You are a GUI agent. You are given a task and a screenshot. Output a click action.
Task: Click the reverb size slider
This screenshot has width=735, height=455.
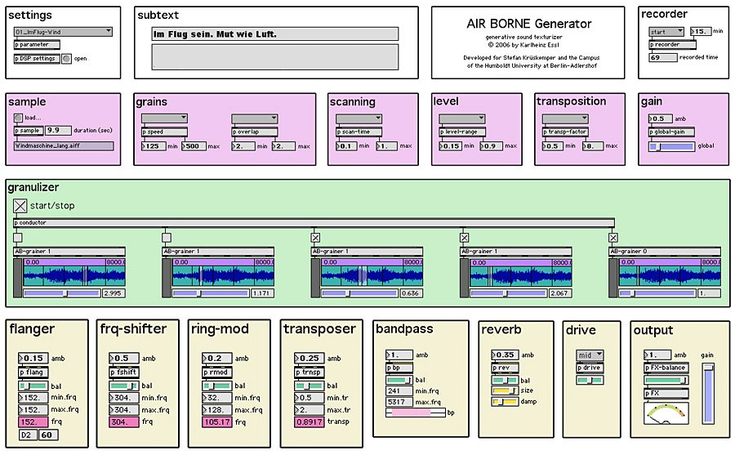click(501, 390)
